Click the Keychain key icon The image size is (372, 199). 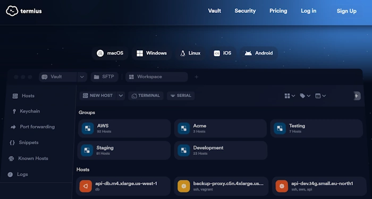click(14, 111)
